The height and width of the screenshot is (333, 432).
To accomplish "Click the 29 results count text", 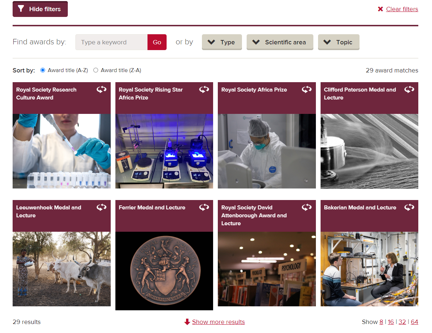I will point(26,322).
